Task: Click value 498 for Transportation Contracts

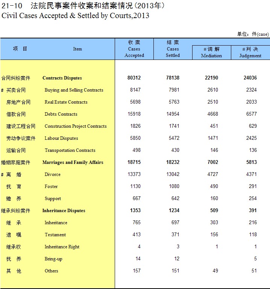Action: point(137,150)
